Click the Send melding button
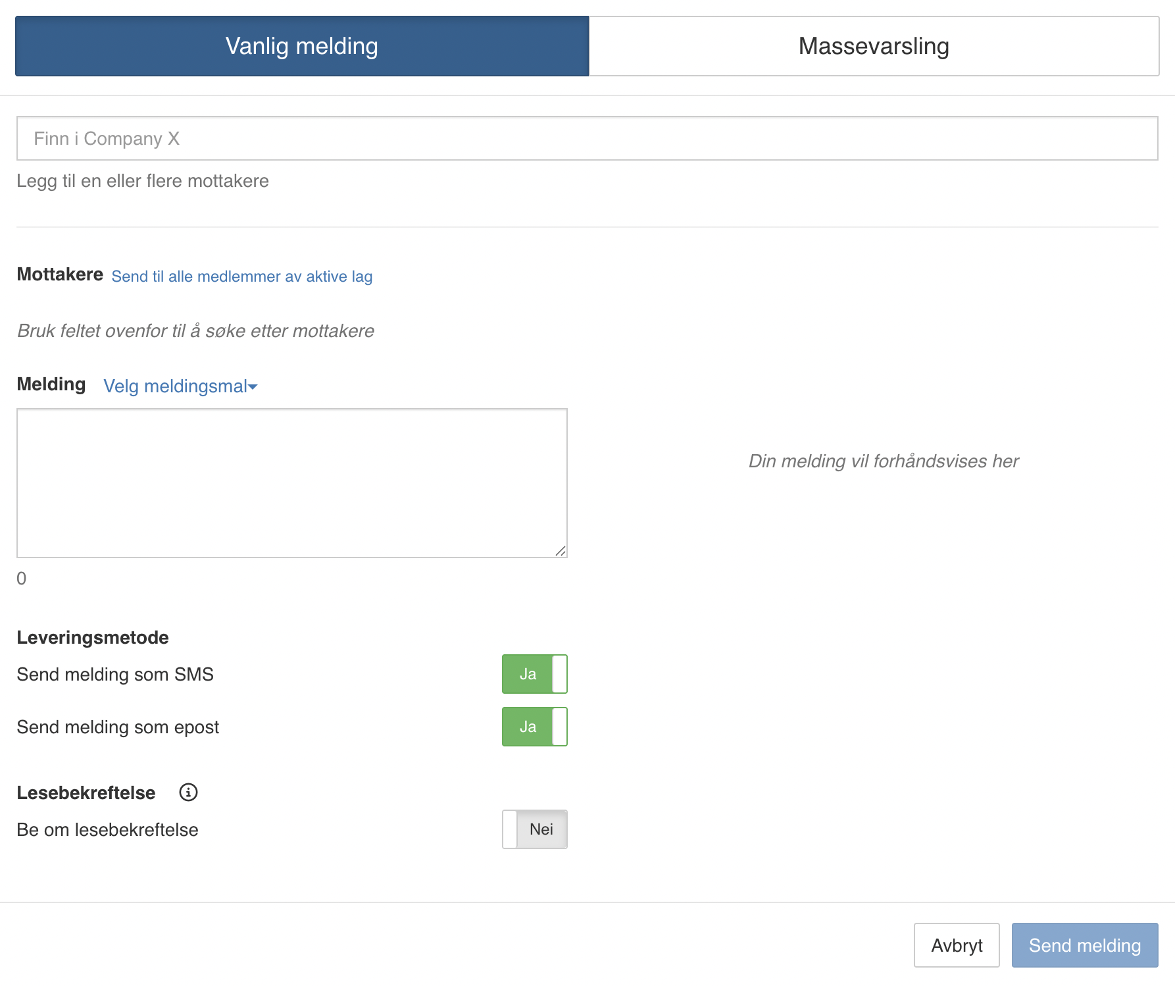 pos(1085,945)
